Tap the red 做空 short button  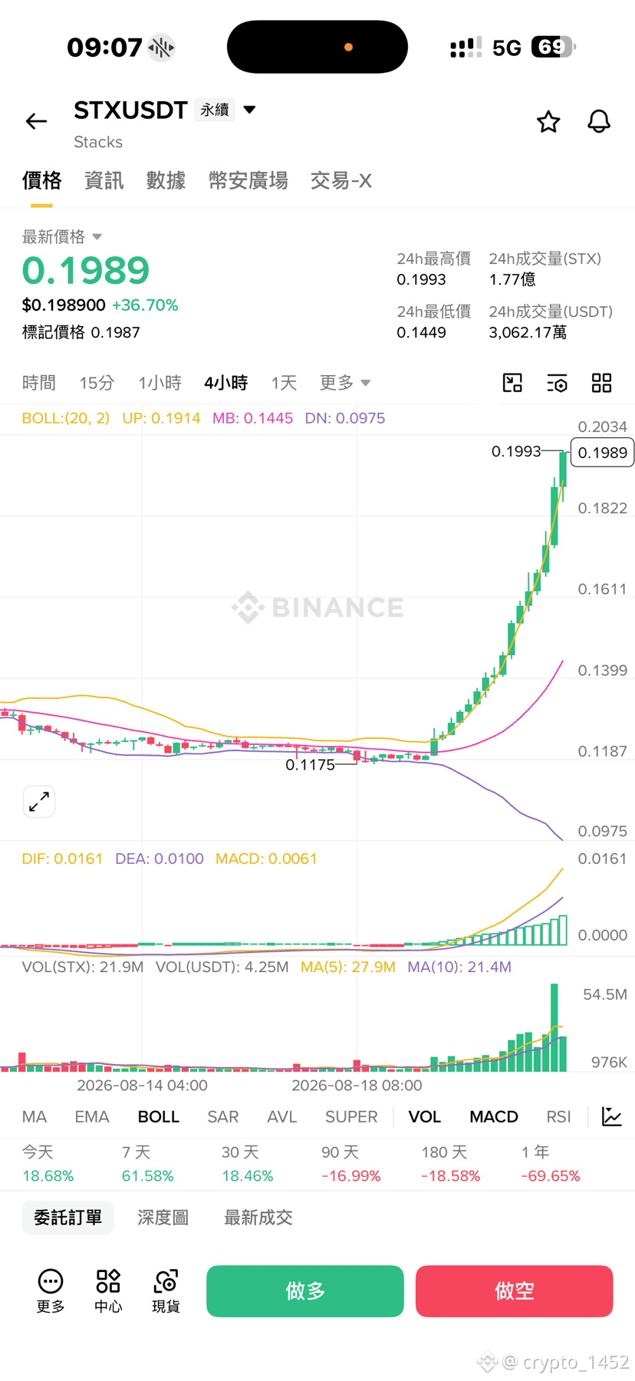515,1291
